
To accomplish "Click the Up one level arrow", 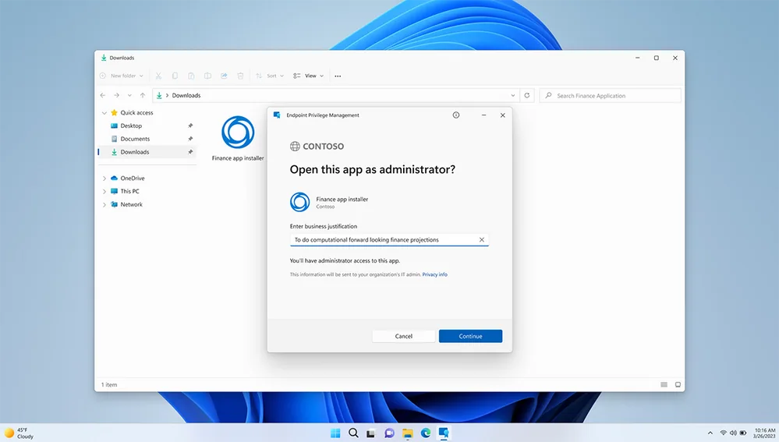I will point(143,95).
